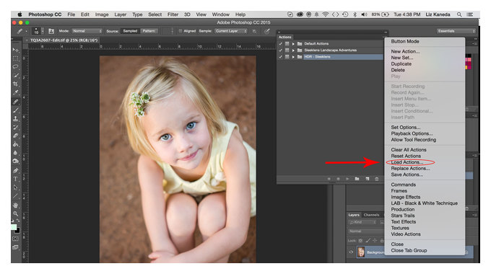Create new set in the Actions panel
Image resolution: width=491 pixels, height=274 pixels.
[x=357, y=179]
